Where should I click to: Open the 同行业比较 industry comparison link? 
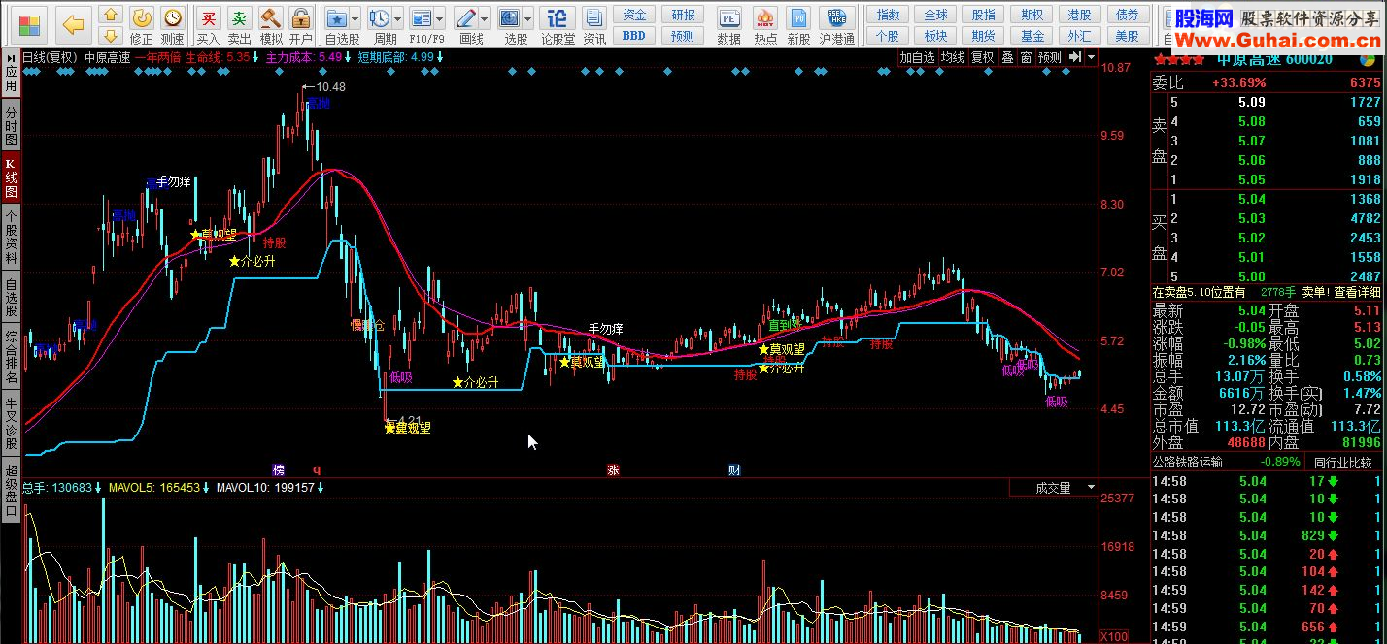coord(1343,463)
